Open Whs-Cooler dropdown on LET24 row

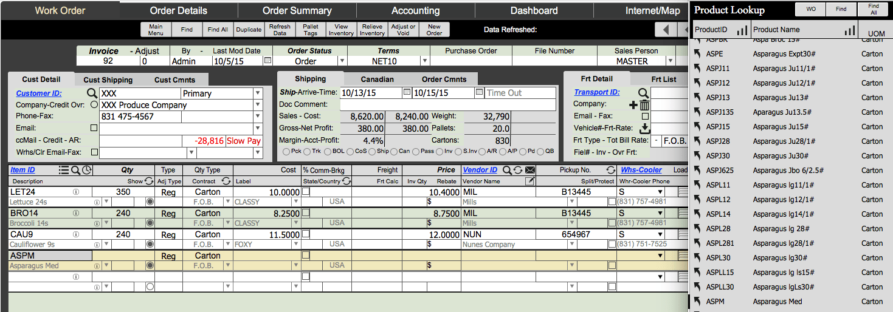coord(661,192)
